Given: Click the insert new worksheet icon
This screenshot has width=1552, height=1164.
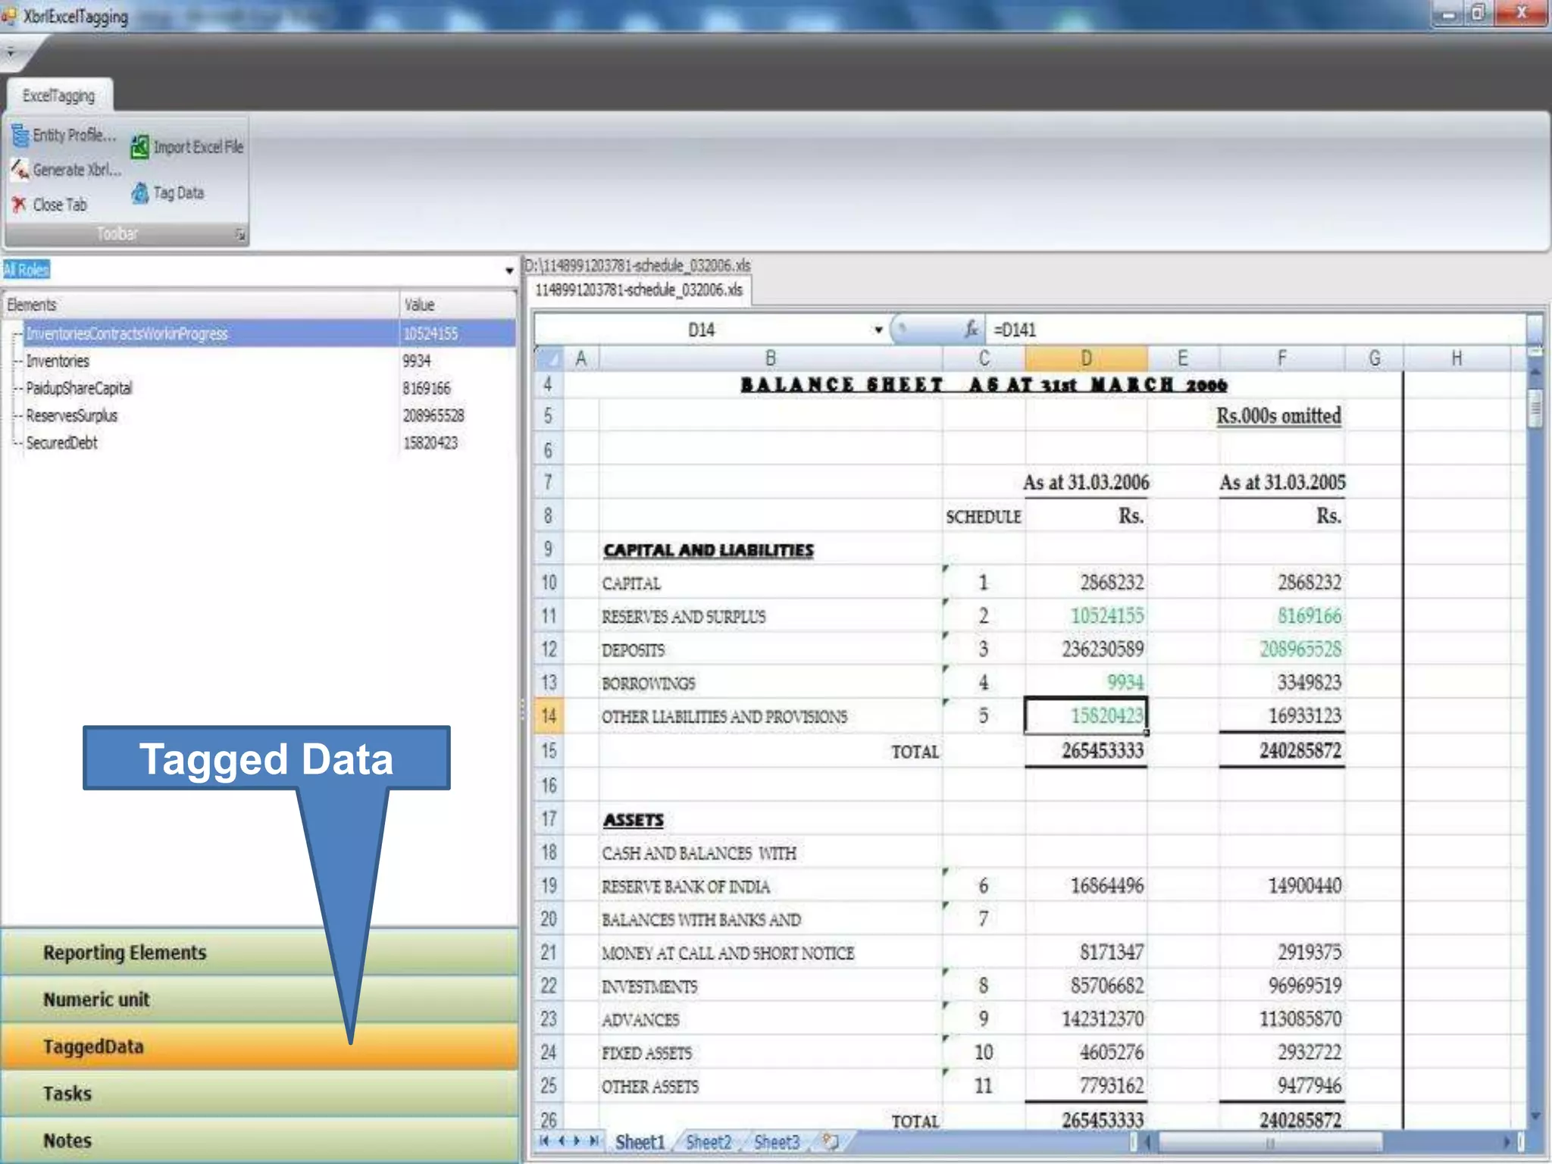Looking at the screenshot, I should [x=831, y=1141].
